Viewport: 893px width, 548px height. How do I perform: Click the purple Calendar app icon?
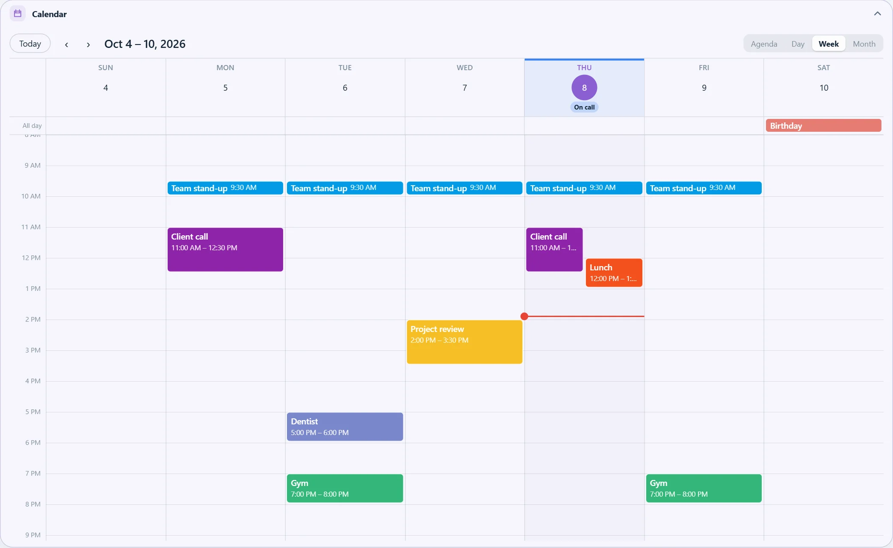click(18, 14)
